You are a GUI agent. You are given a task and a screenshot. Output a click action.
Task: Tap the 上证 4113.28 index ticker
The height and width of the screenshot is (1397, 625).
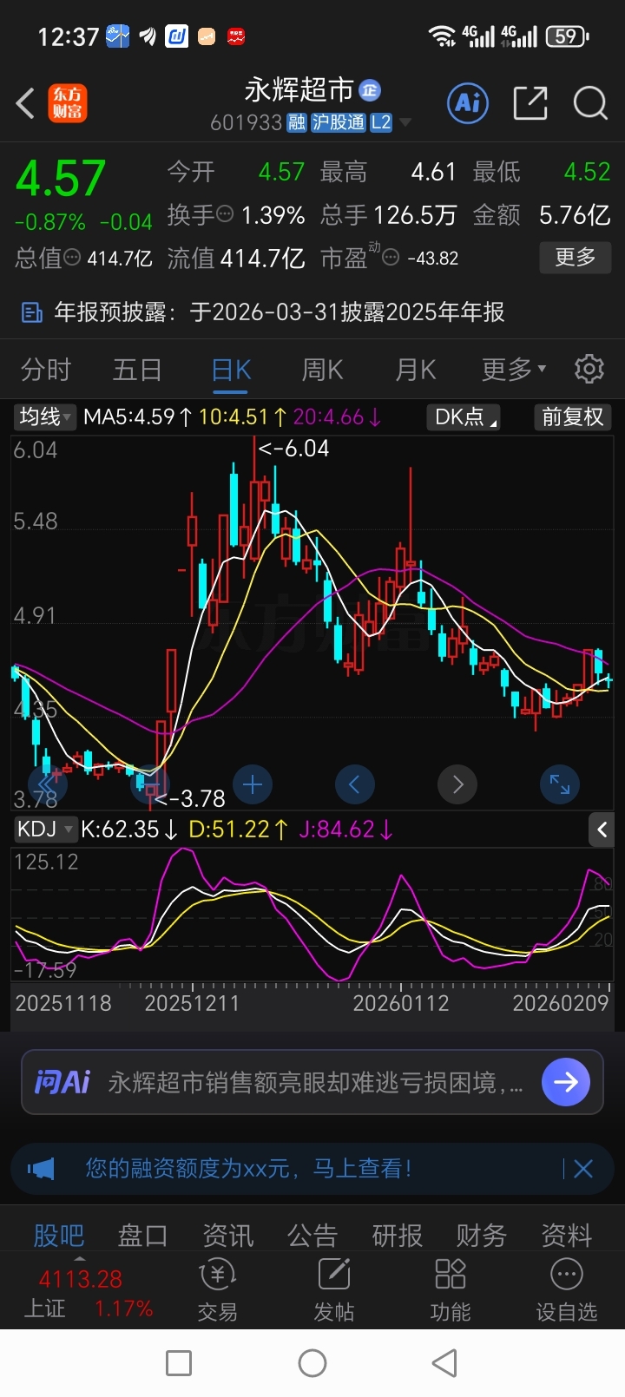88,1294
